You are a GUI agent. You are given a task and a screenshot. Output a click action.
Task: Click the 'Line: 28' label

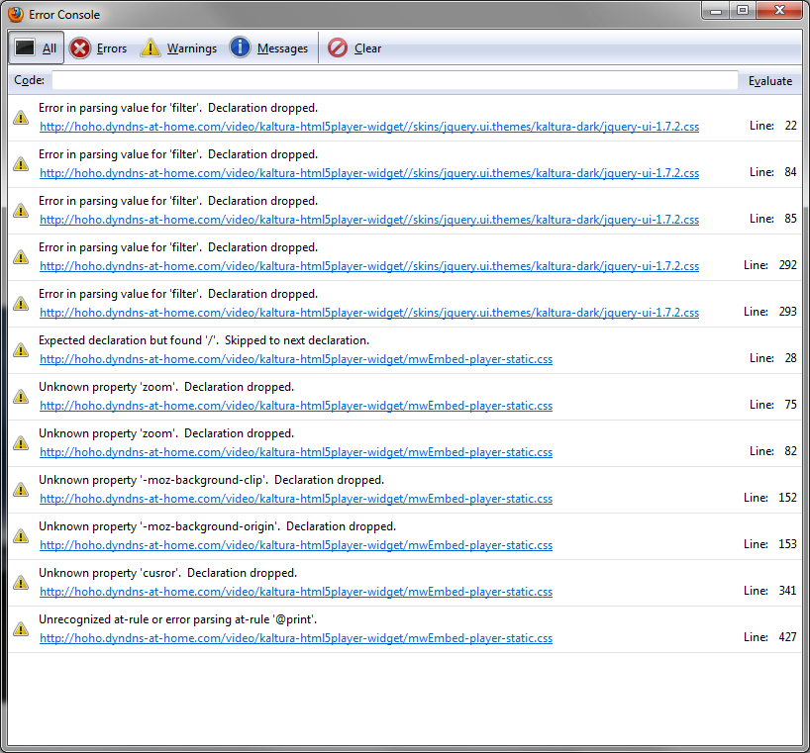pyautogui.click(x=773, y=357)
